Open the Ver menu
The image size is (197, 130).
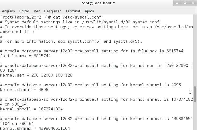coord(37,11)
